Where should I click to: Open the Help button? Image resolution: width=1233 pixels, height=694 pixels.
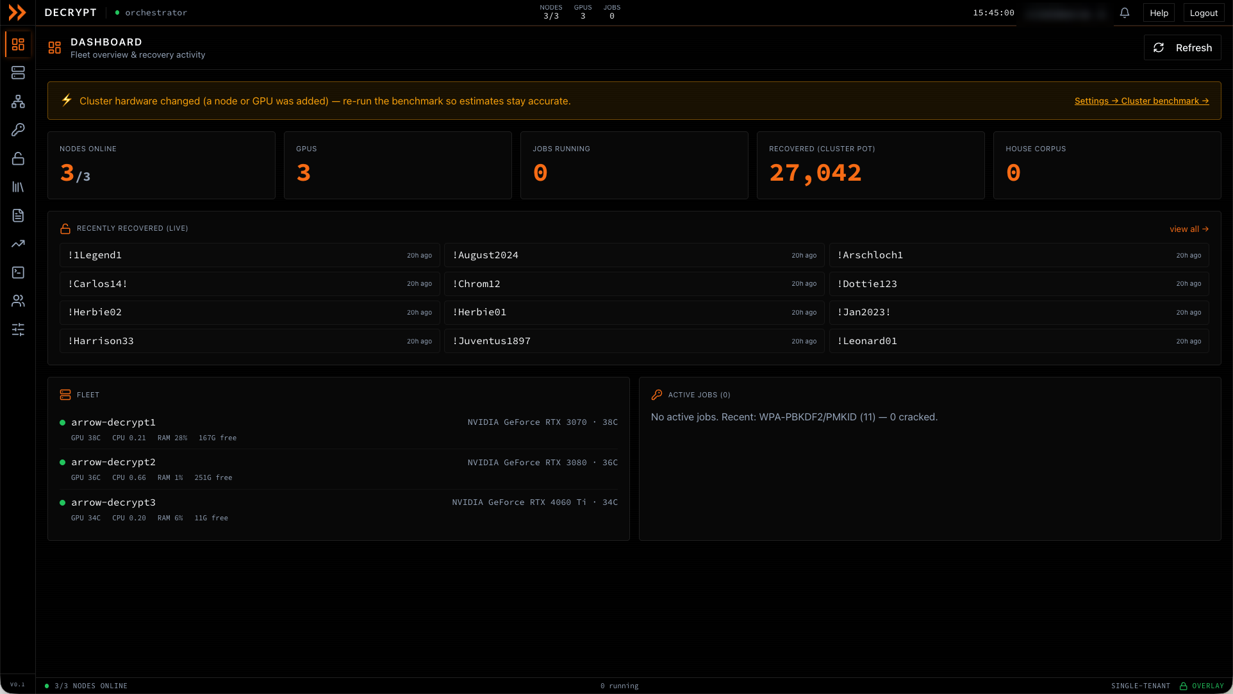point(1159,13)
